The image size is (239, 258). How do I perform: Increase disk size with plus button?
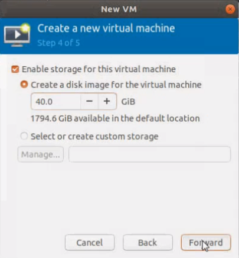click(x=107, y=101)
